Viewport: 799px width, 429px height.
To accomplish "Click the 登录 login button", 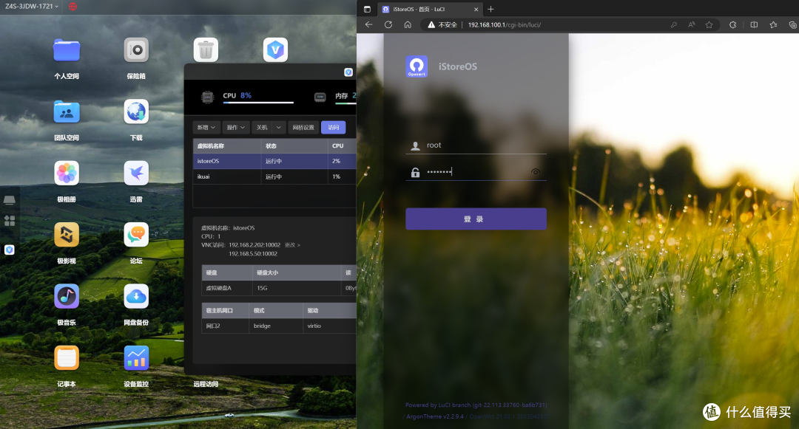I will click(476, 219).
